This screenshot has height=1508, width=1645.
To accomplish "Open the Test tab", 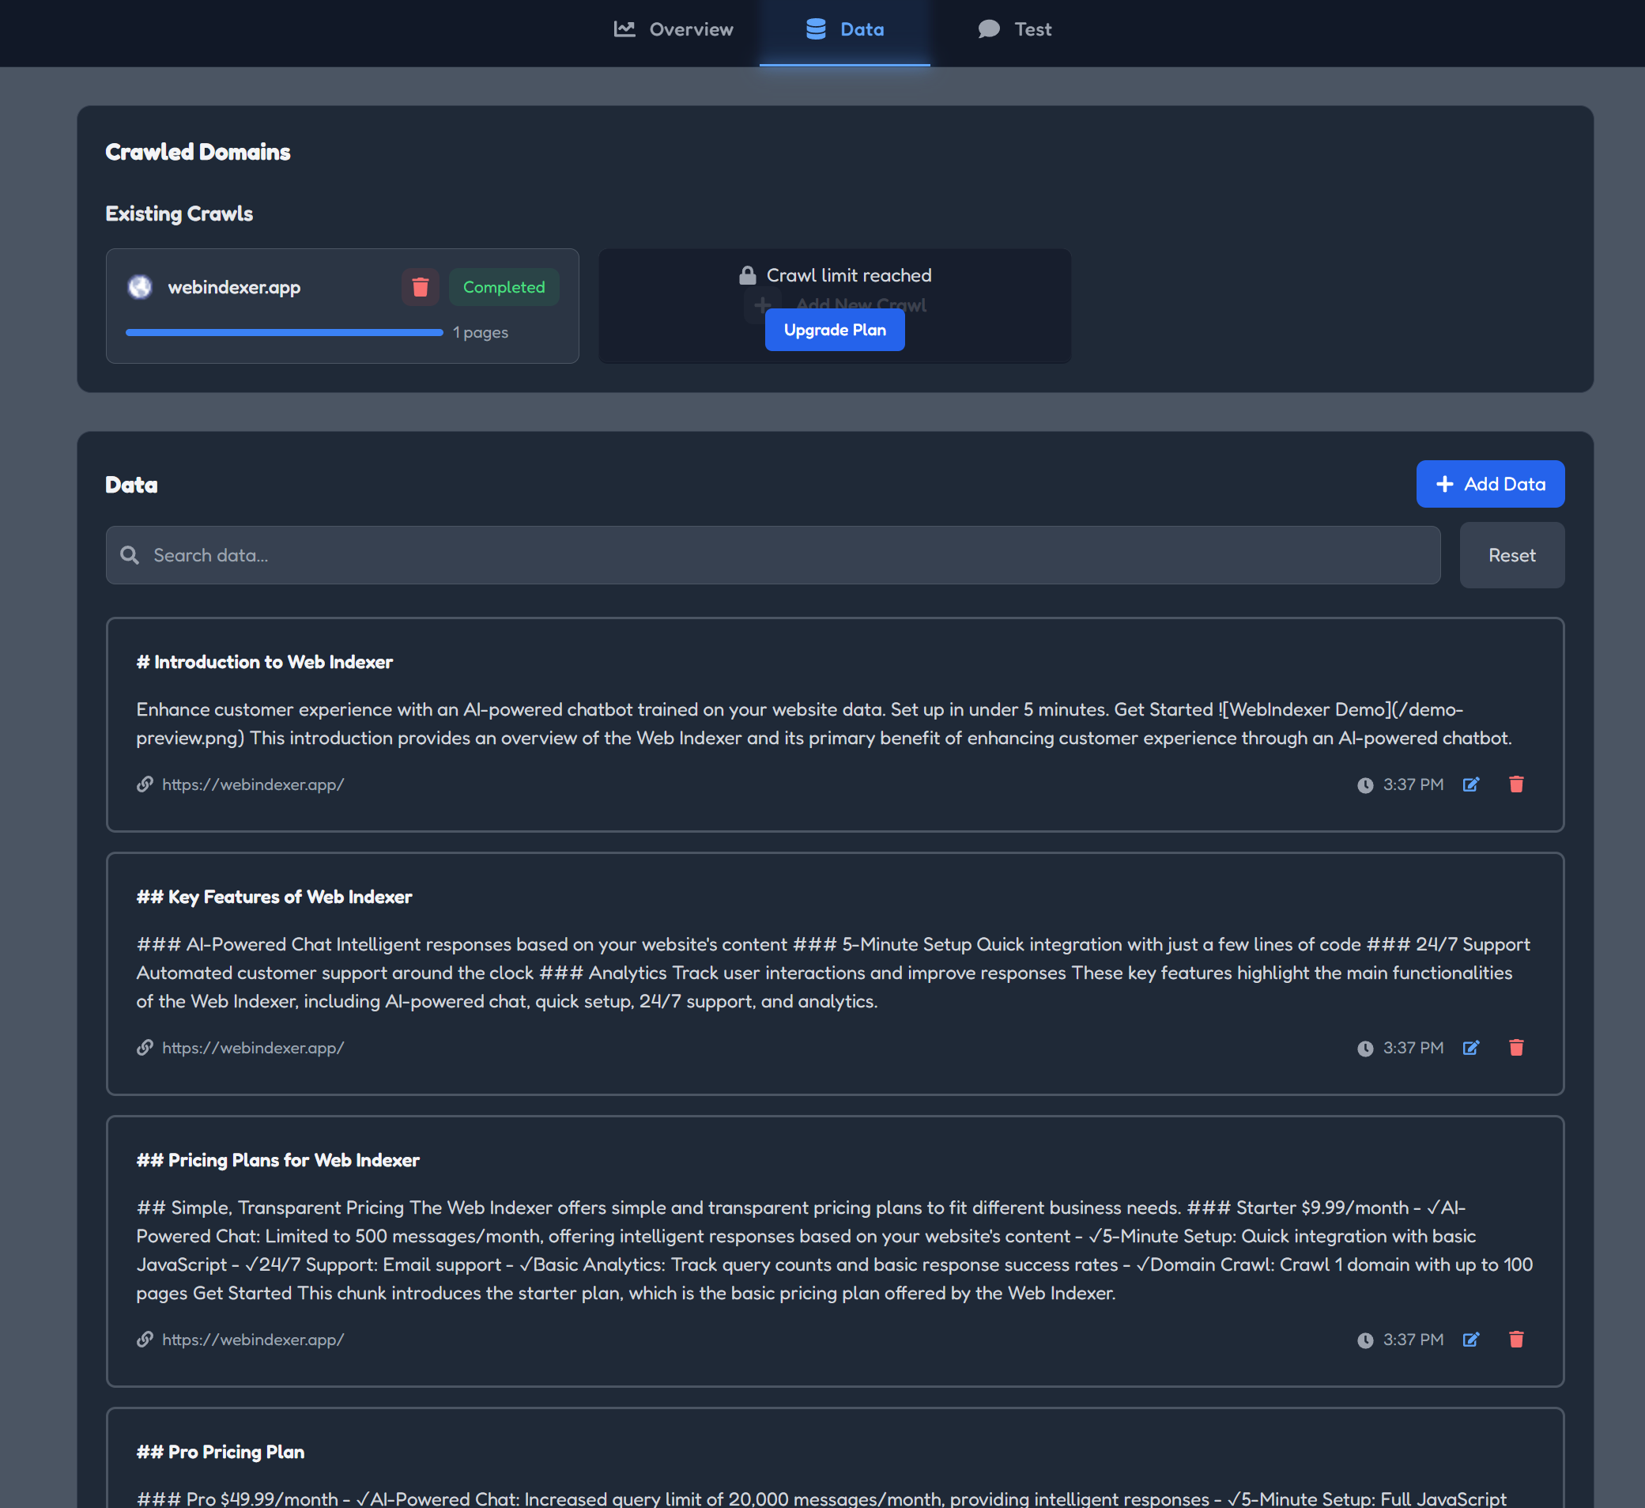I will (1014, 29).
